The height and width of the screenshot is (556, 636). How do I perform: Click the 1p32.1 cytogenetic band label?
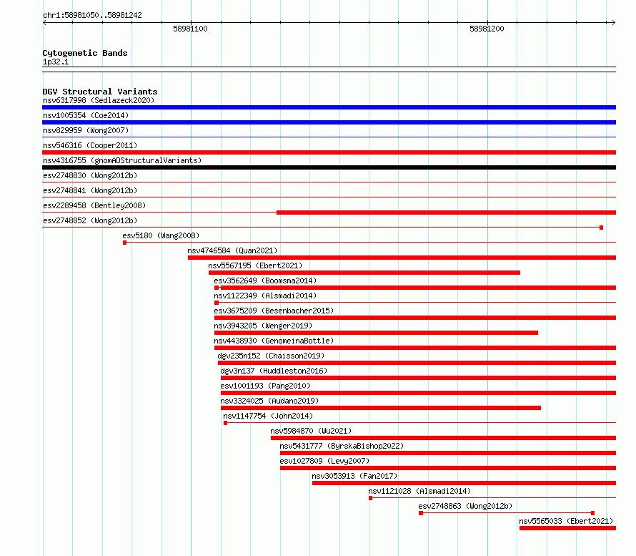tap(56, 62)
